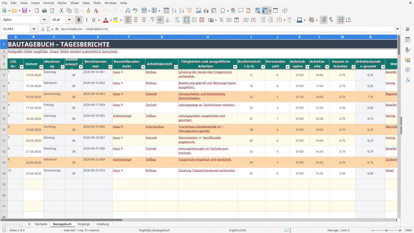Open the Borders dropdown arrow
Screen dimensions: 414x233
[x=285, y=20]
